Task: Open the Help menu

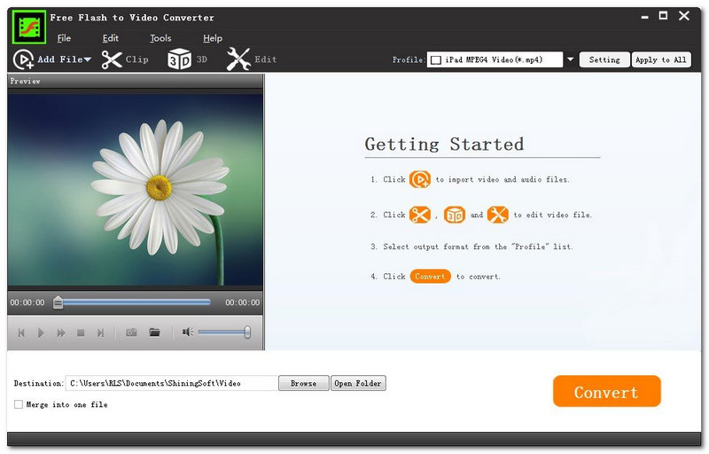Action: click(x=213, y=38)
